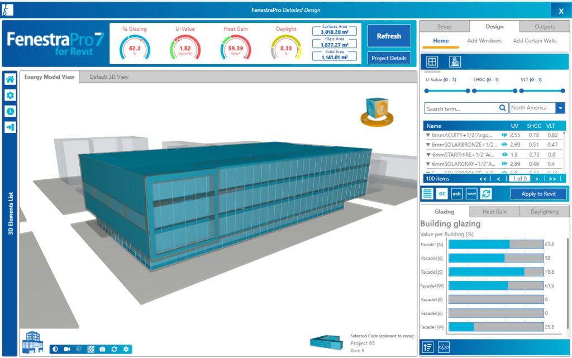Viewport: 572px width, 358px height.
Task: Show the info icon in left sidebar
Action: (10, 111)
